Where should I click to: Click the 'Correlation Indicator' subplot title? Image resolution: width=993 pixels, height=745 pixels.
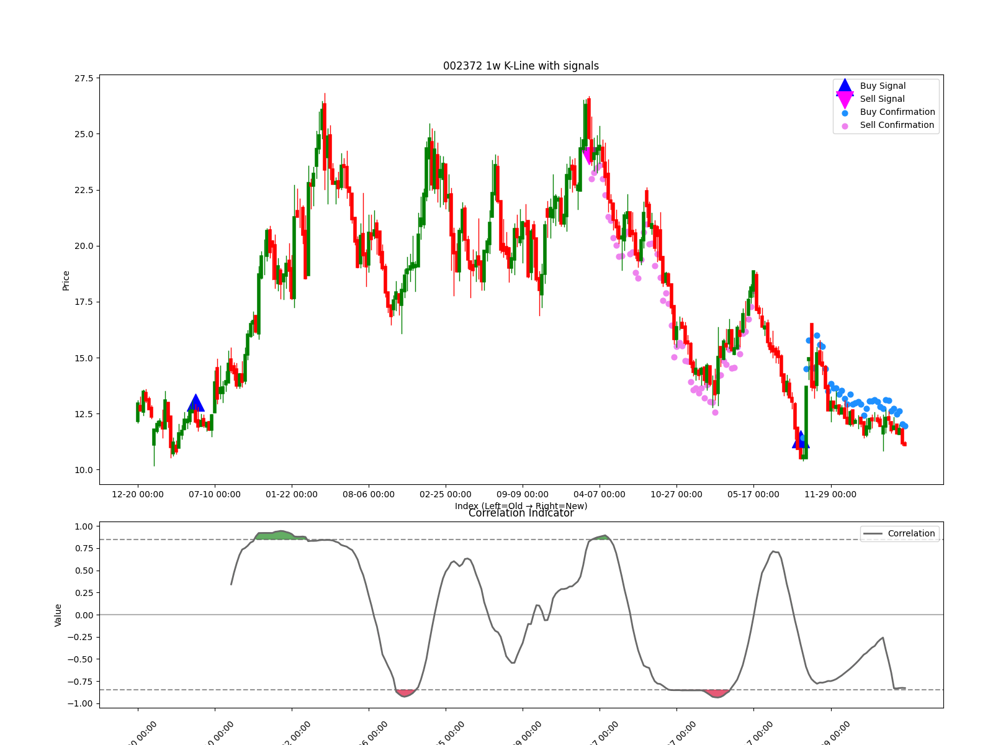521,513
